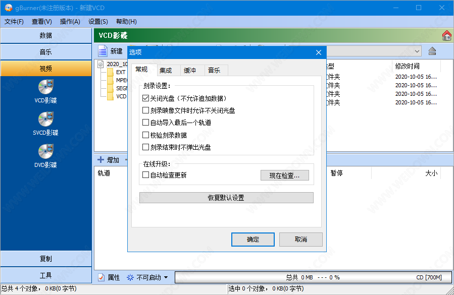The image size is (454, 295).
Task: Select the VCD folder in tree
Action: point(121,96)
